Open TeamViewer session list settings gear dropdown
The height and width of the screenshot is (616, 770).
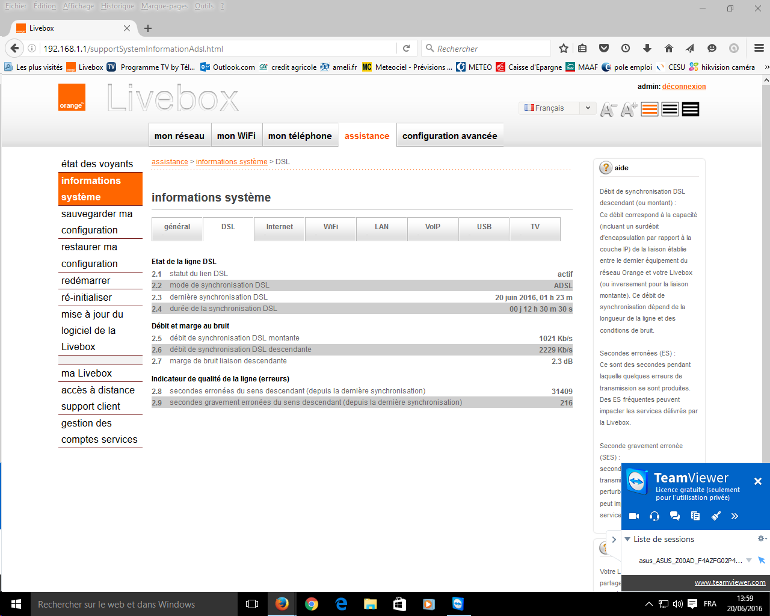coord(762,538)
